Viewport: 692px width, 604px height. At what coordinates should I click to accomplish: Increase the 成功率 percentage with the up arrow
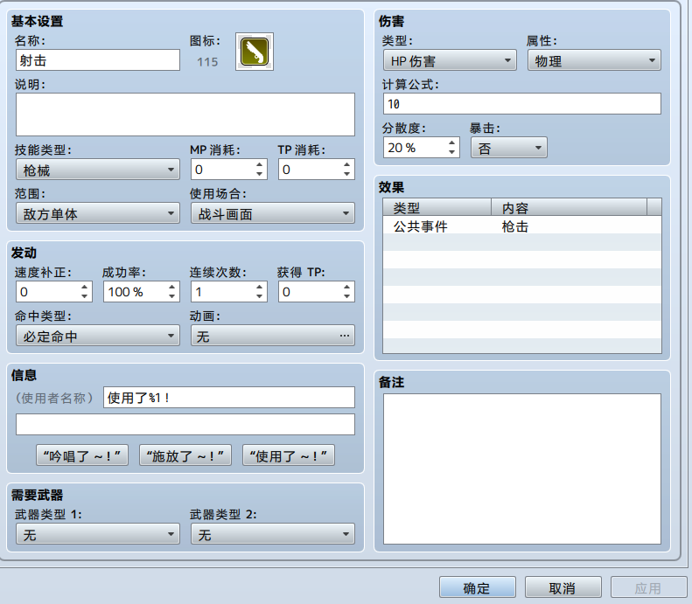coord(171,287)
